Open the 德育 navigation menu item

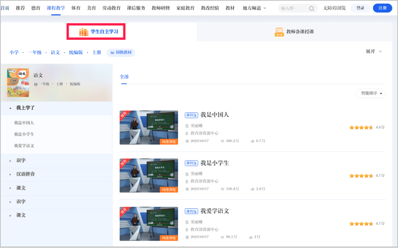[36, 8]
